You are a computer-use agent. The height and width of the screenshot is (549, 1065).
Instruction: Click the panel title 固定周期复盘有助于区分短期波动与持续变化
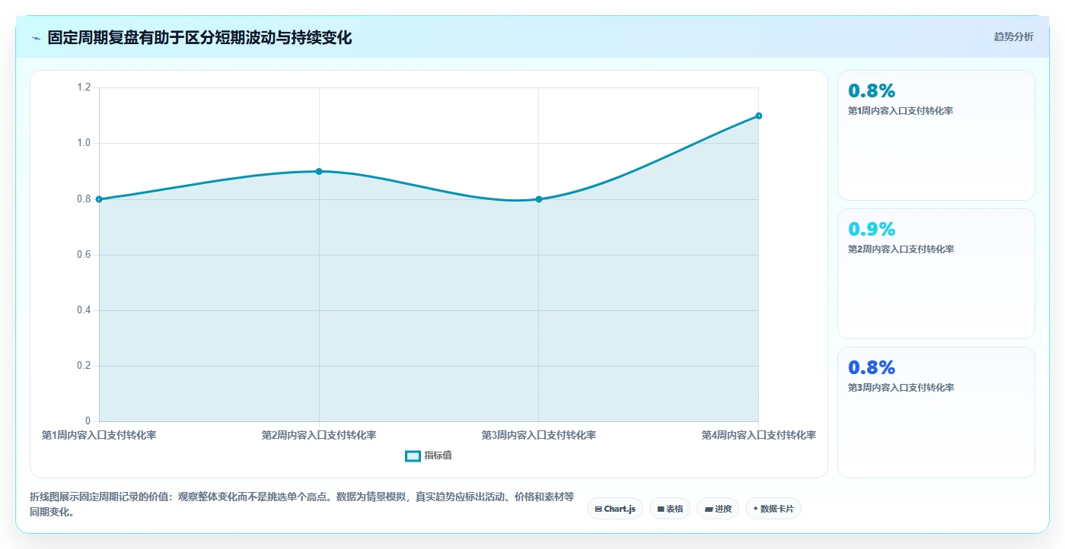click(x=199, y=37)
